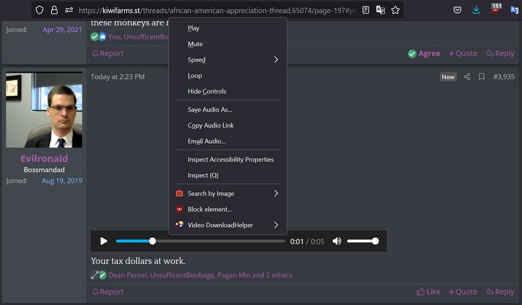
Task: Choose Hide Controls in the context menu
Action: 228,91
